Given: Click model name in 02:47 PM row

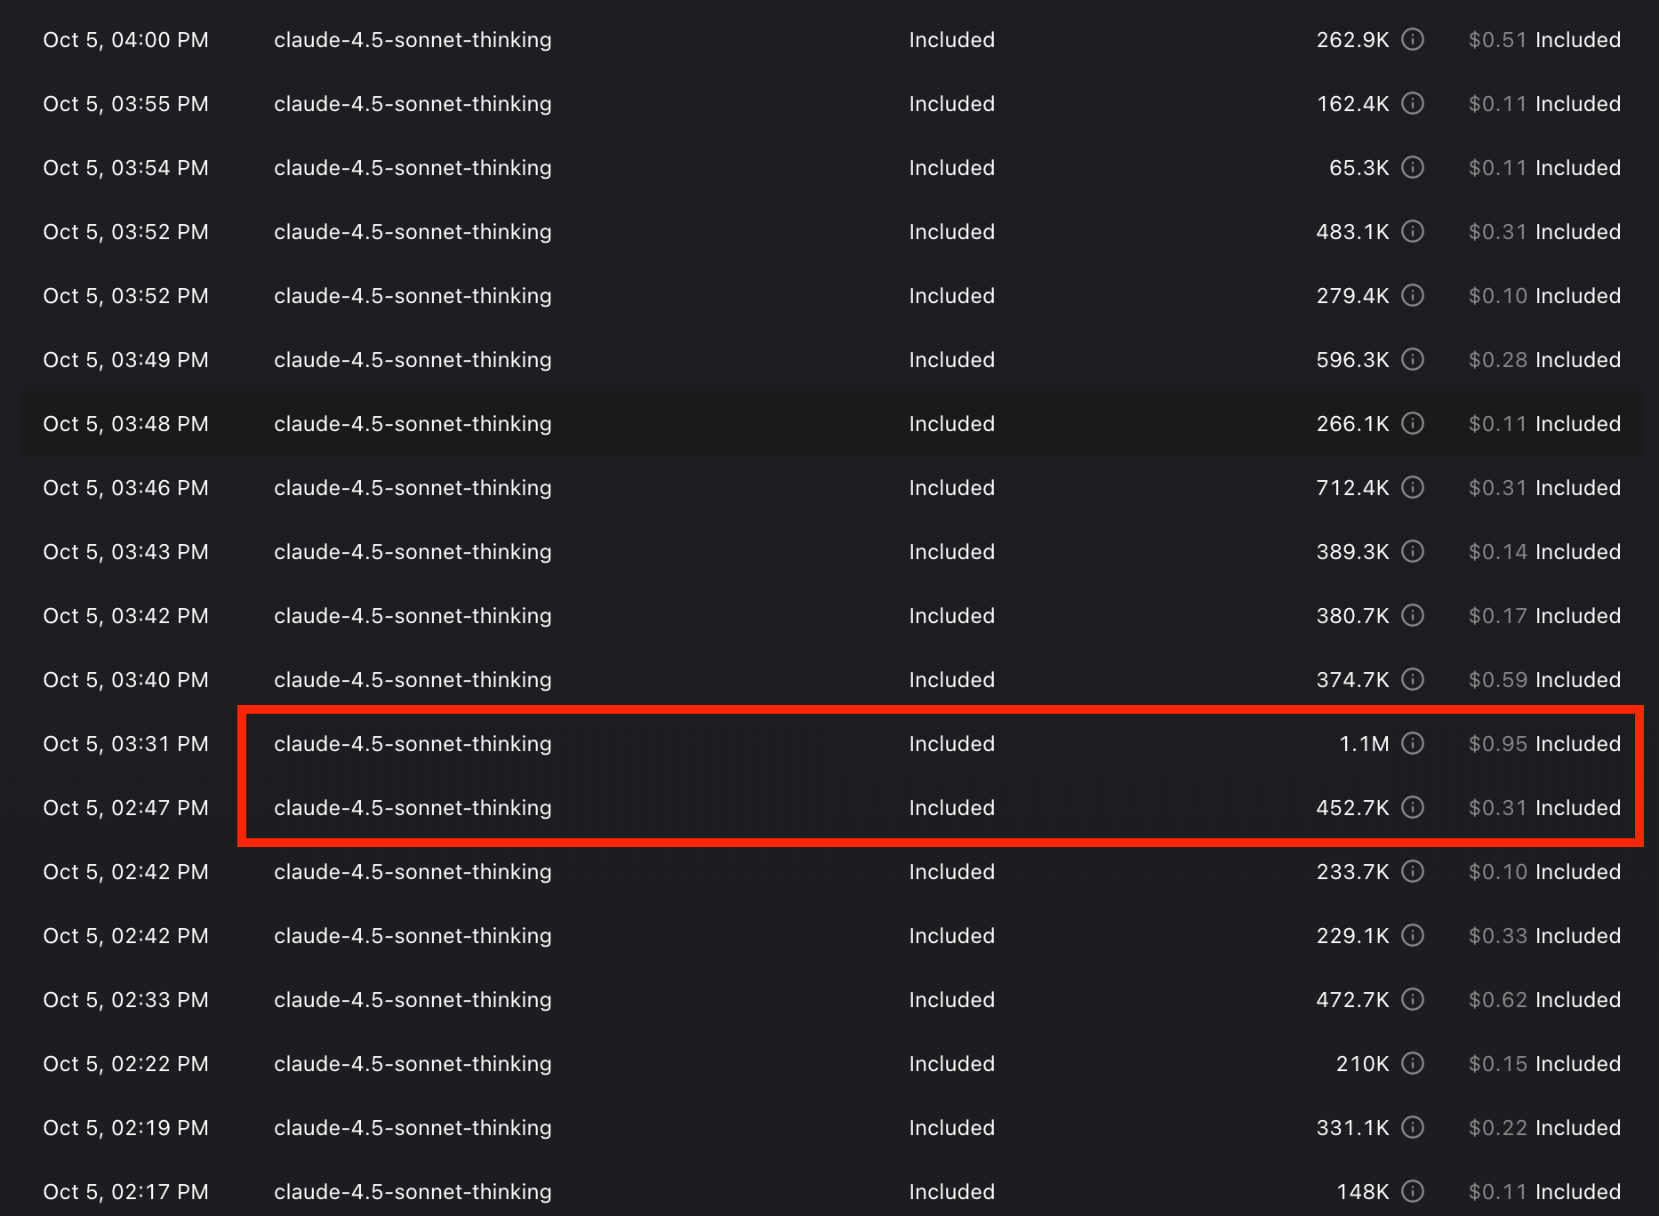Looking at the screenshot, I should point(413,808).
